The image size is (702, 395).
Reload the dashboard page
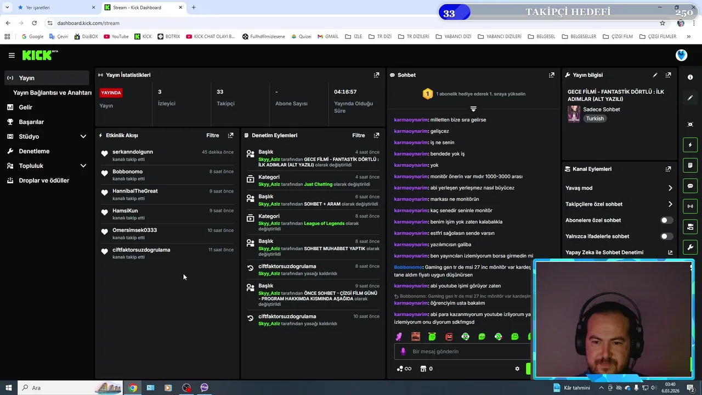(34, 23)
